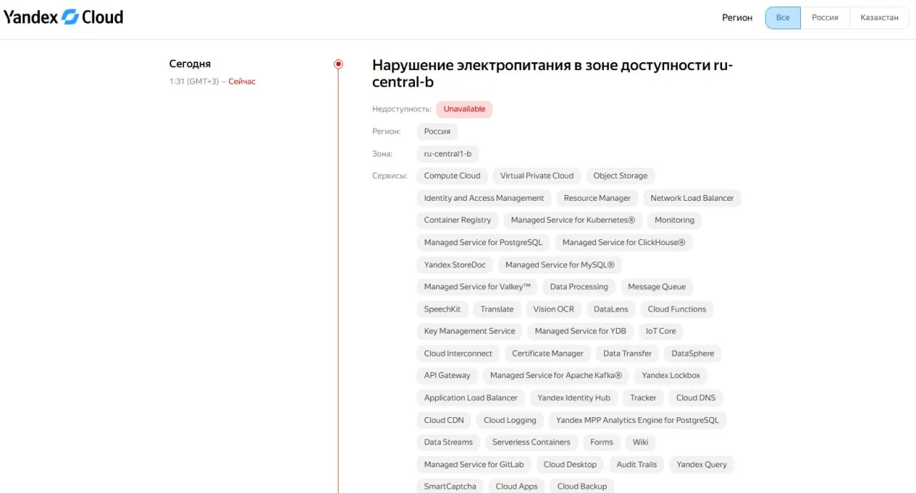Click the DataSphere tag
The image size is (916, 493).
point(693,353)
